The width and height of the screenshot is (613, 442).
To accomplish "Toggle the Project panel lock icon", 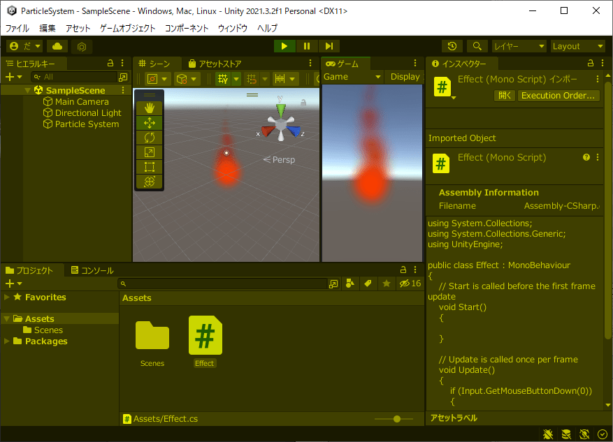I will (403, 270).
